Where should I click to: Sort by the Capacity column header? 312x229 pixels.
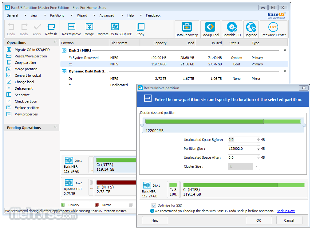(154, 43)
